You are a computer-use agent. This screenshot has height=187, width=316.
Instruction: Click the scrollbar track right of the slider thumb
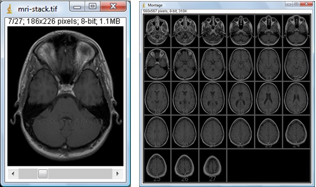point(80,174)
